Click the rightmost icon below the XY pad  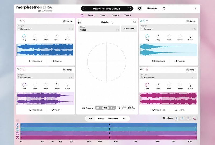click(133, 108)
